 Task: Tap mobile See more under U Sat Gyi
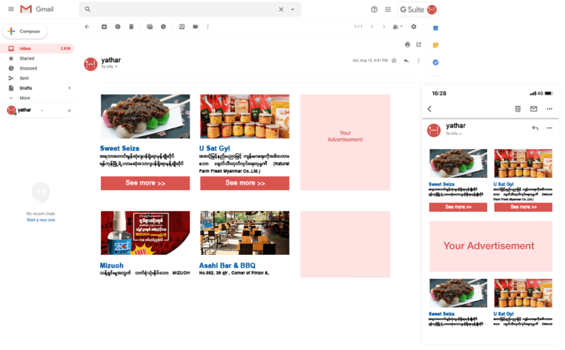click(x=523, y=207)
